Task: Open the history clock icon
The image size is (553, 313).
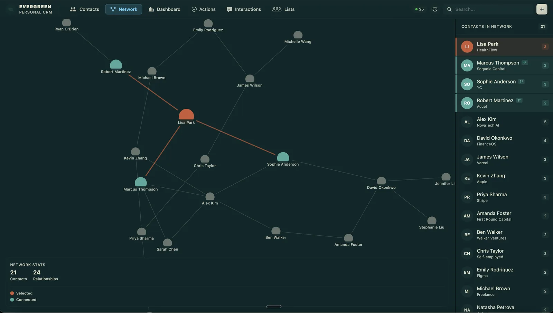Action: click(435, 9)
